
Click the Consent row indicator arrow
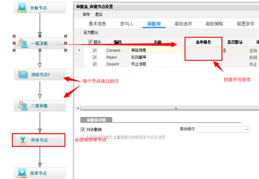click(x=79, y=50)
